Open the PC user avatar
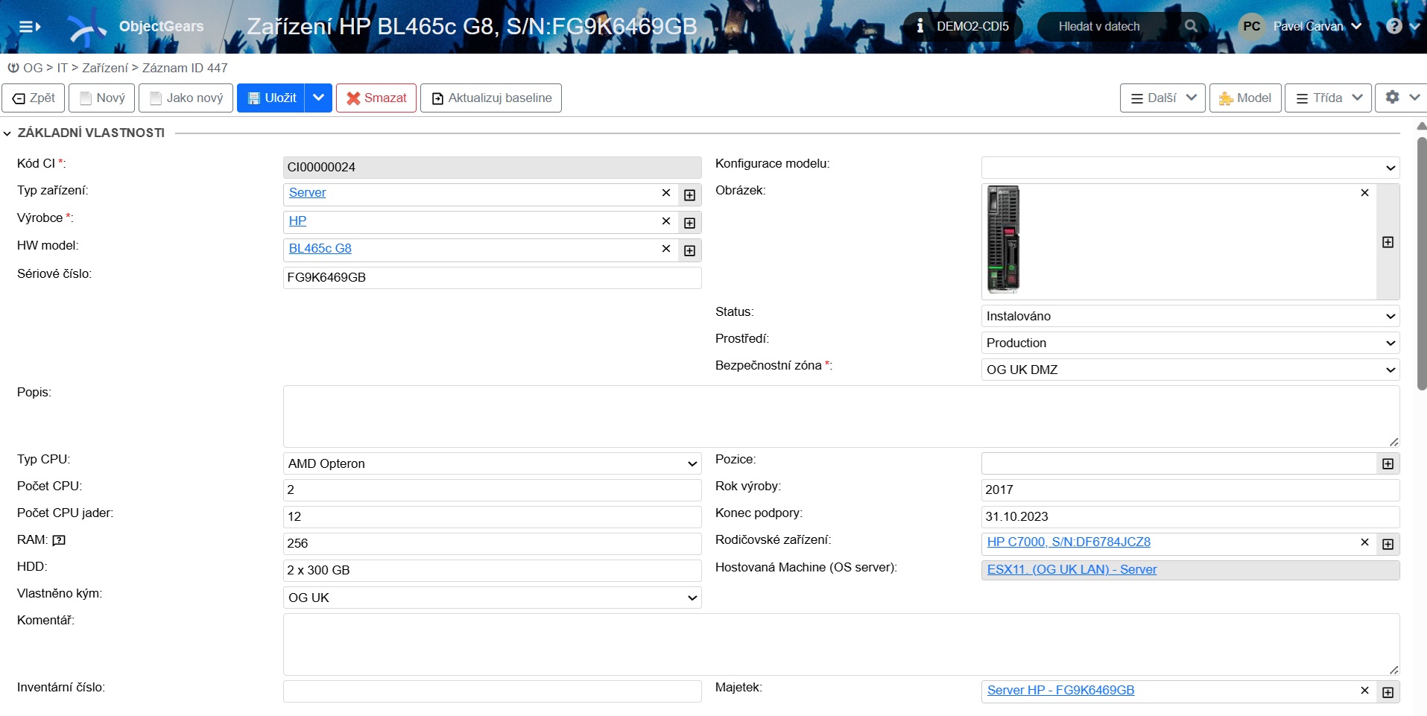Screen dimensions: 1427x716 pyautogui.click(x=1251, y=26)
